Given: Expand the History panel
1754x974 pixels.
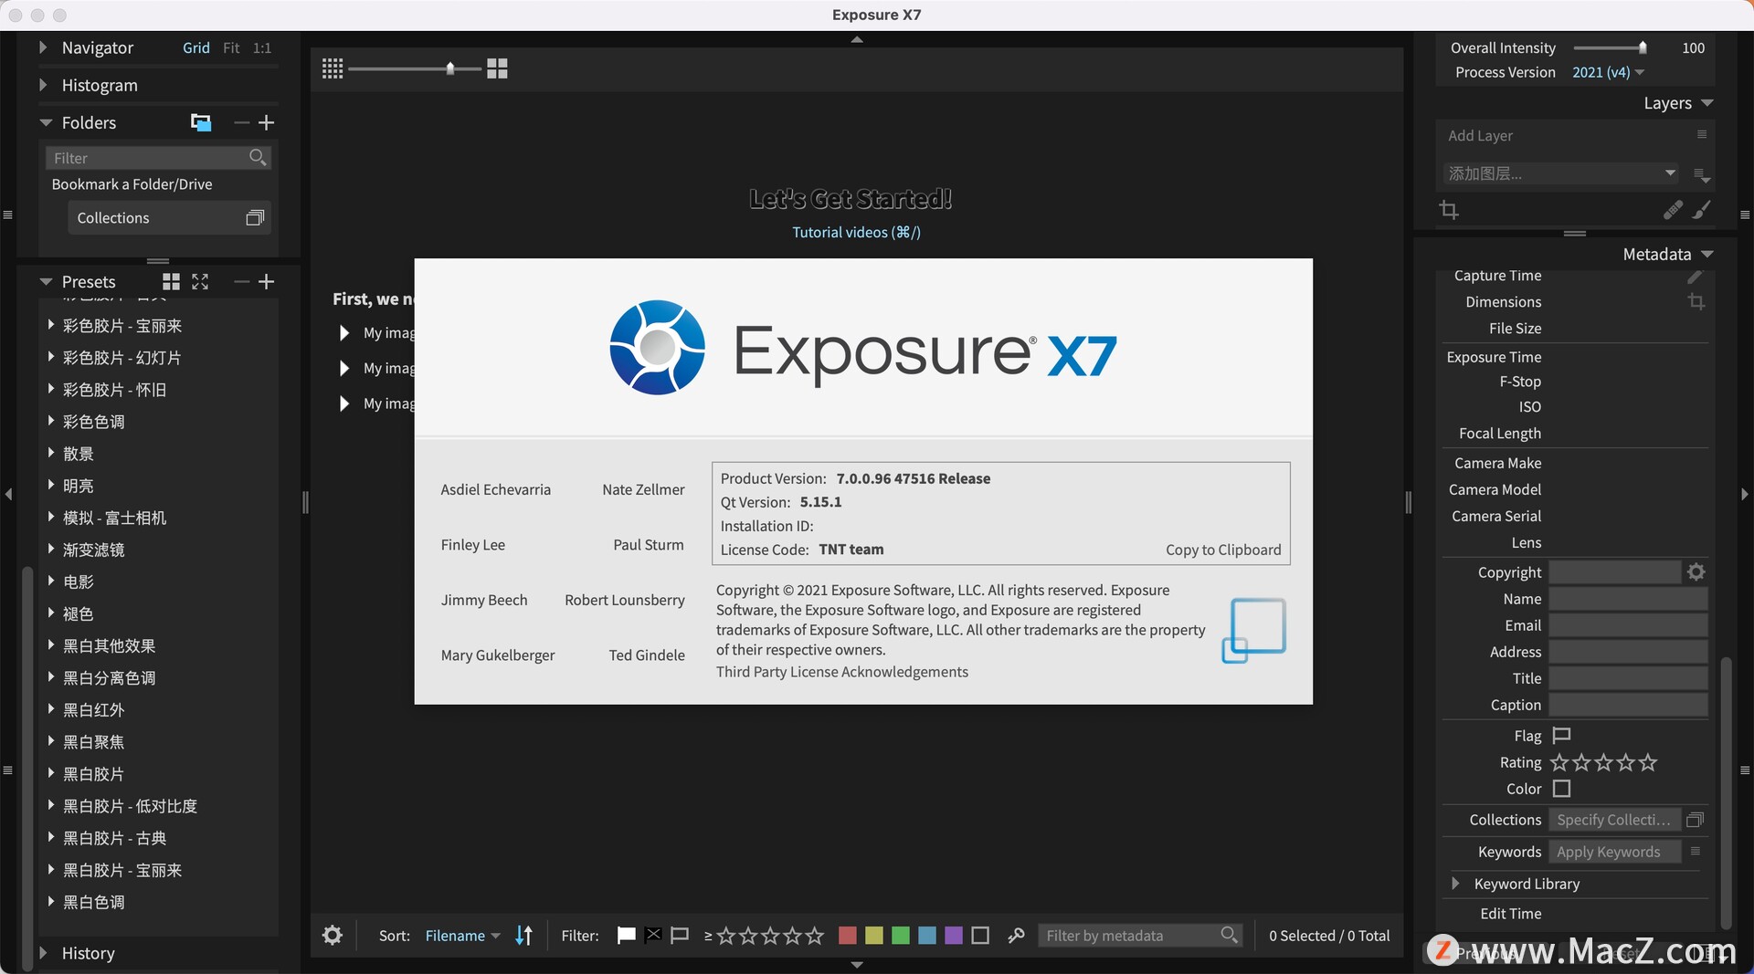Looking at the screenshot, I should point(43,953).
